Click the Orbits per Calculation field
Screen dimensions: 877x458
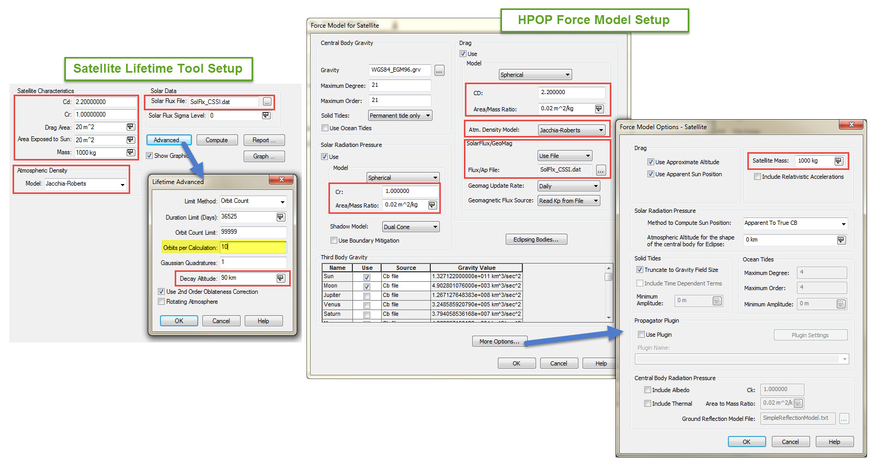(x=253, y=247)
